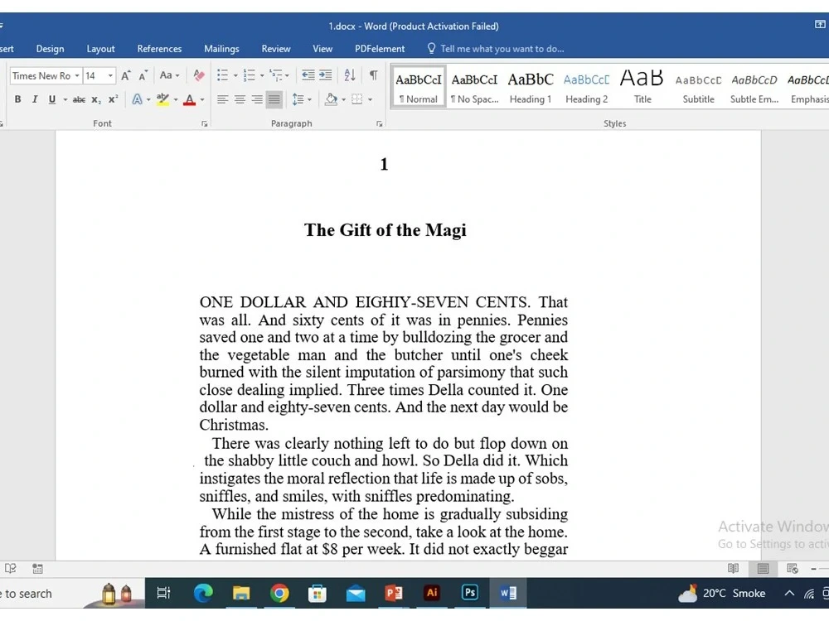This screenshot has width=829, height=621.
Task: Click Sort icon
Action: [x=350, y=75]
